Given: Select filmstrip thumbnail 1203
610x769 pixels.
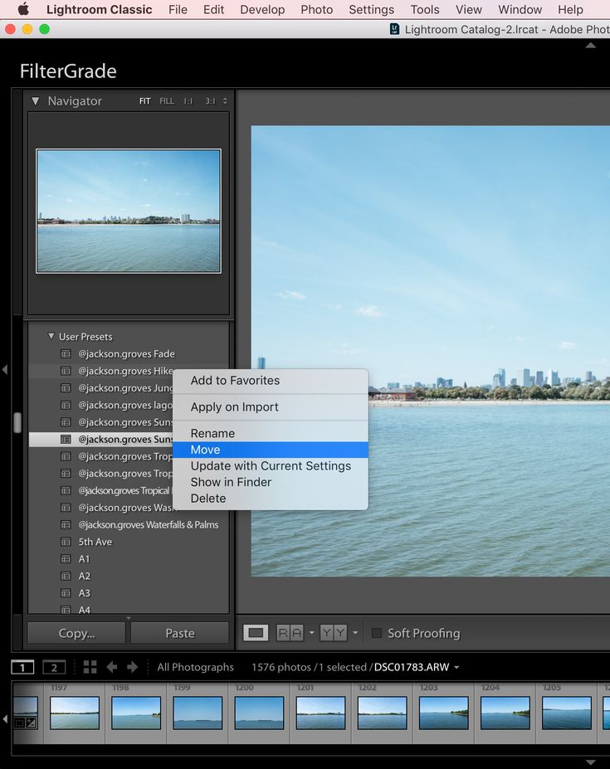Looking at the screenshot, I should [x=444, y=713].
